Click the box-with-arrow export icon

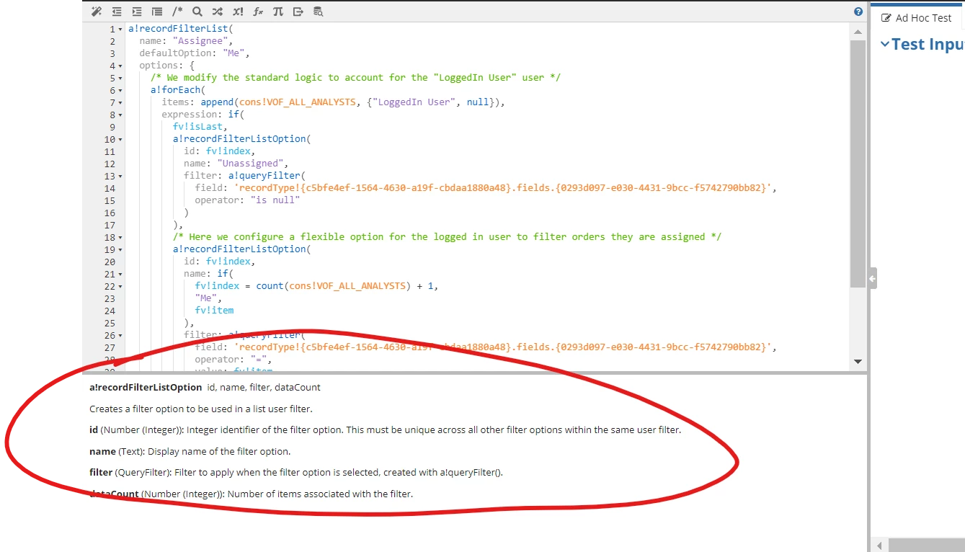pos(298,12)
